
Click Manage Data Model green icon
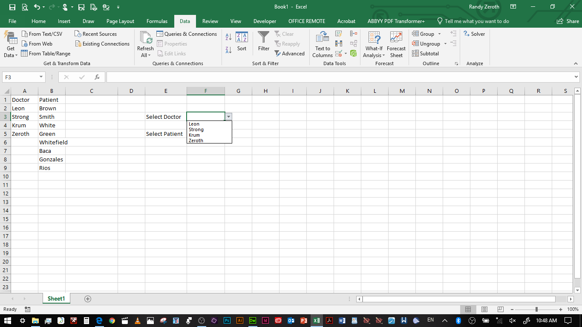[354, 54]
